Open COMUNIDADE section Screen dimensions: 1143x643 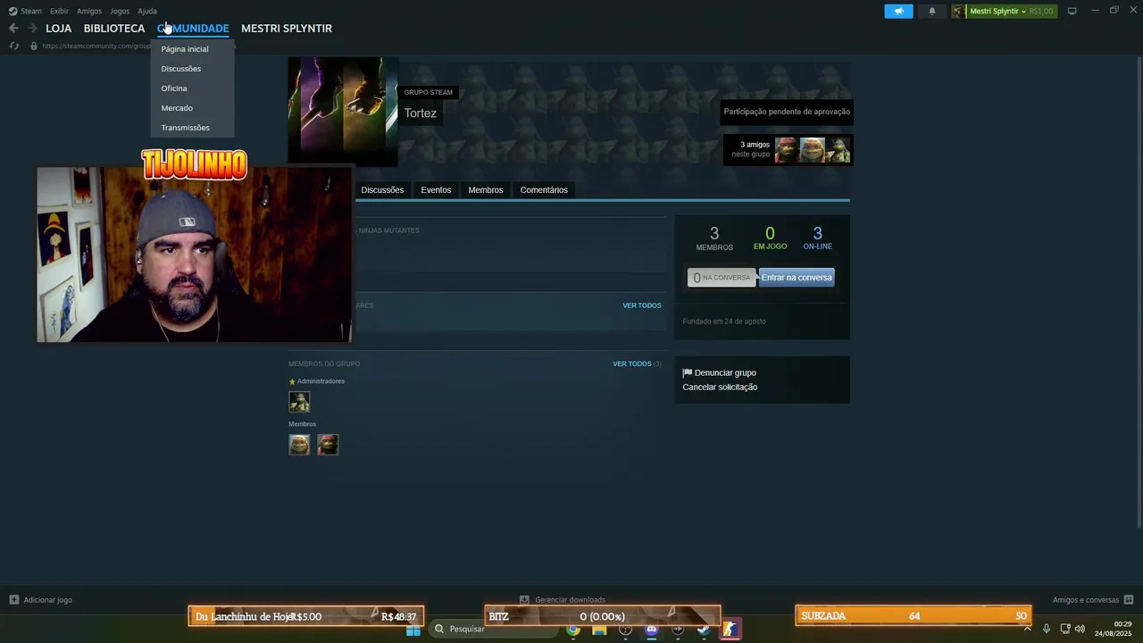pos(193,29)
